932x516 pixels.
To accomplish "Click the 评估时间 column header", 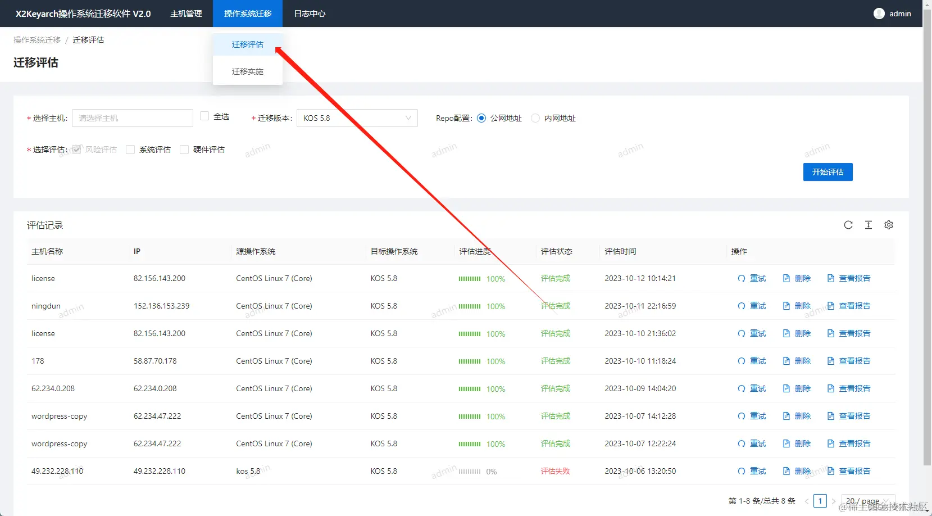I will pyautogui.click(x=620, y=251).
